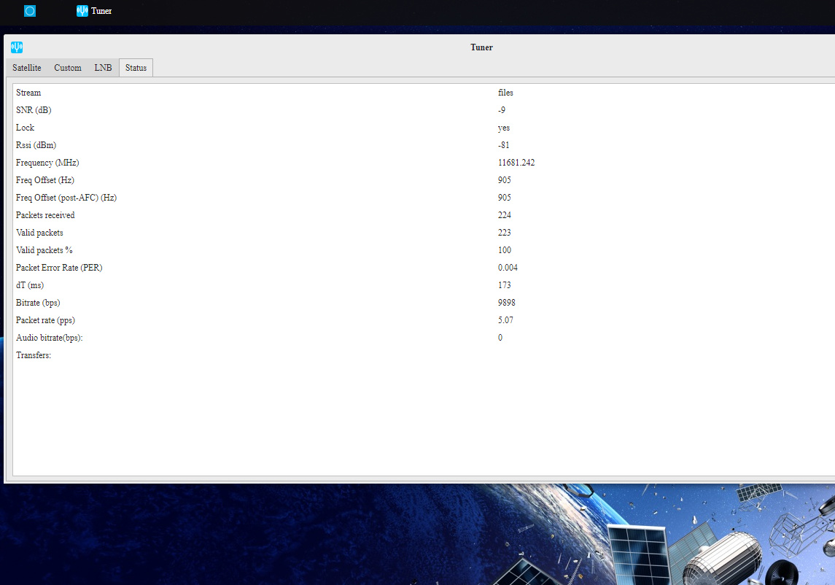835x585 pixels.
Task: Click the Lock status row
Action: click(424, 128)
